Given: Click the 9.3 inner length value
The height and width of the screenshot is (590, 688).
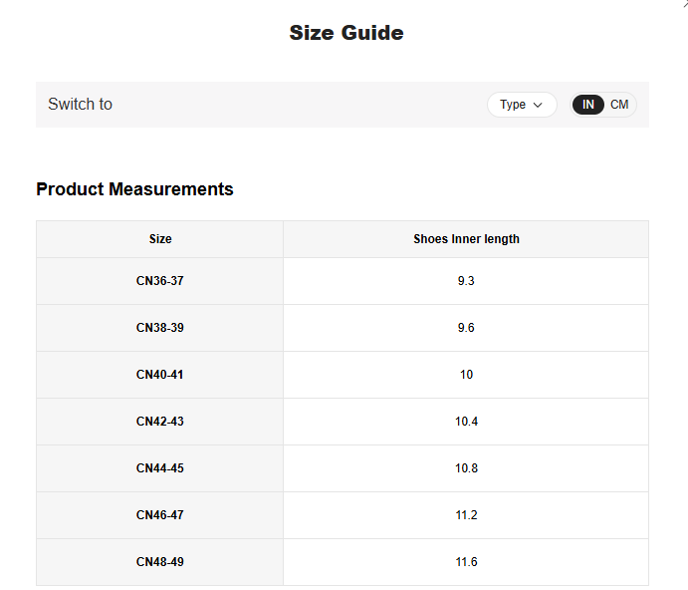Looking at the screenshot, I should coord(466,281).
